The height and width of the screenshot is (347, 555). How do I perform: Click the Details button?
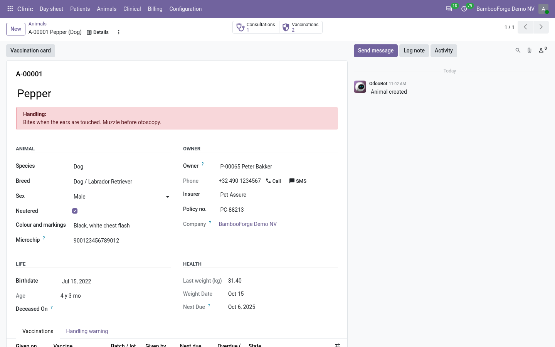pos(98,32)
